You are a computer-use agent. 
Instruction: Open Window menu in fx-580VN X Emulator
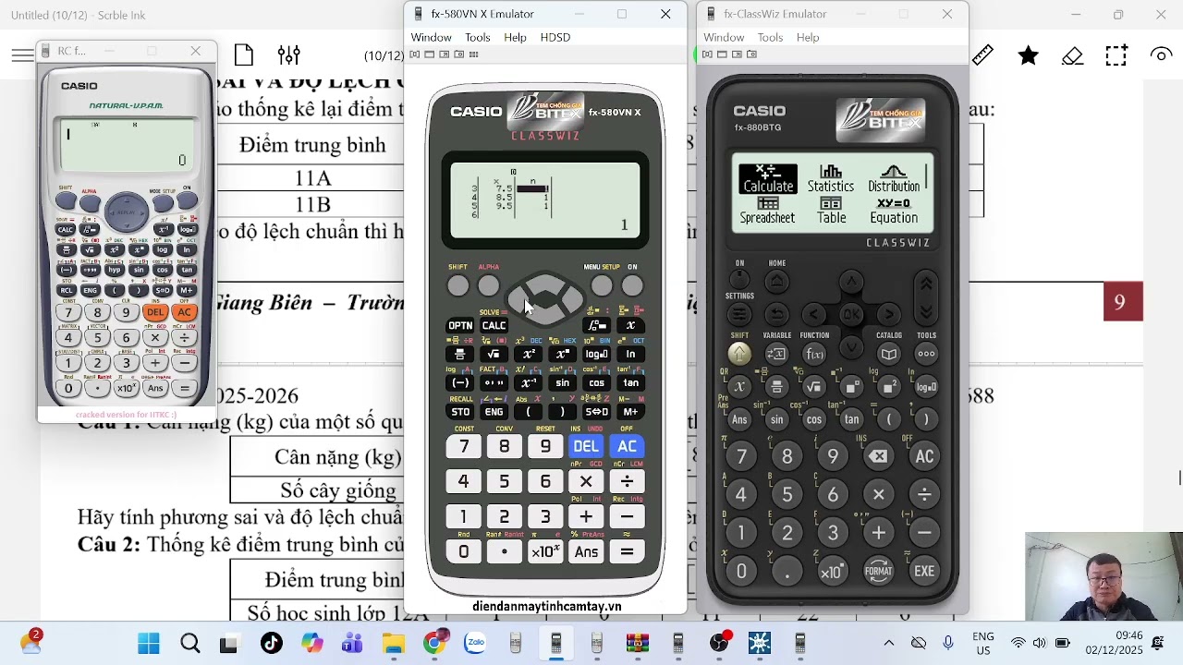431,37
